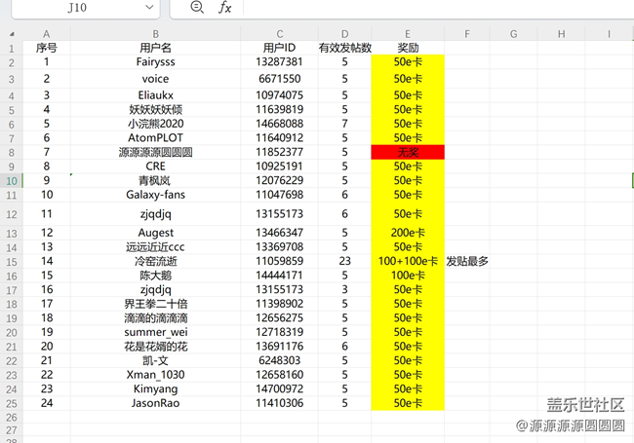Select the cell containing Augest

[155, 233]
